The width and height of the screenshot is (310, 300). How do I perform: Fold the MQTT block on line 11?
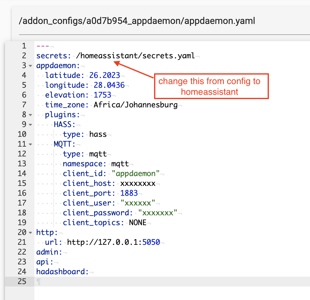pos(30,144)
